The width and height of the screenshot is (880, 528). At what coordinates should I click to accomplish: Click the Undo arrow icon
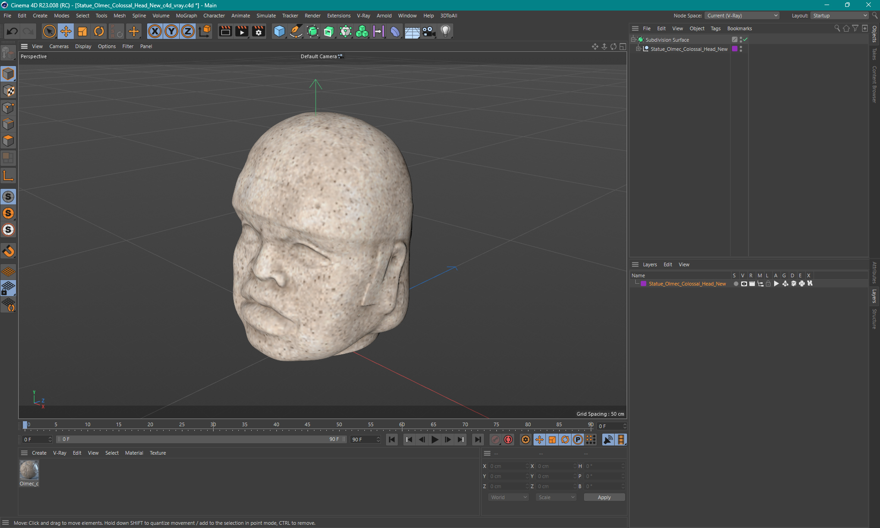tap(12, 31)
